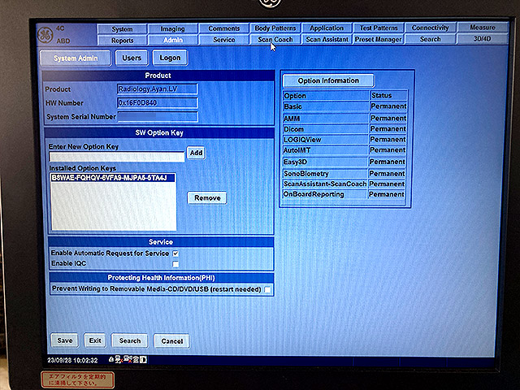Click the date and time in status bar
The image size is (520, 390).
[x=72, y=360]
